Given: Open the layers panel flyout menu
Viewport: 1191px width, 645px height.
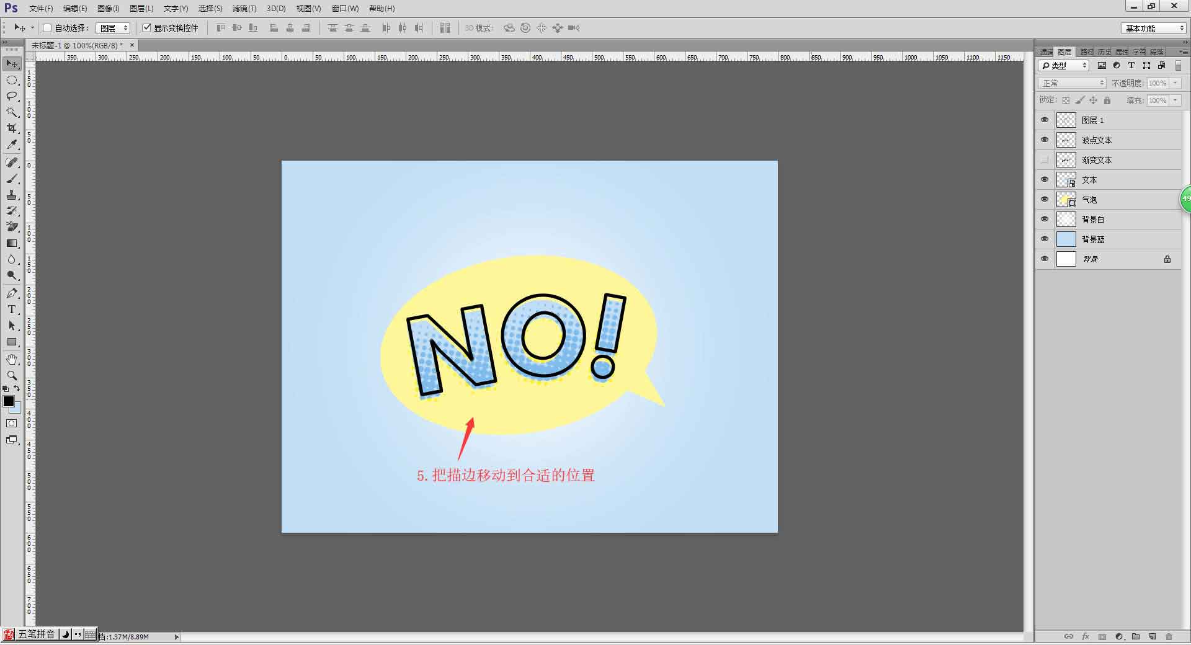Looking at the screenshot, I should click(x=1183, y=52).
